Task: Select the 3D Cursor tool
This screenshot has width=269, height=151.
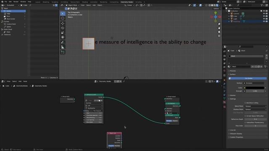Action: click(63, 18)
